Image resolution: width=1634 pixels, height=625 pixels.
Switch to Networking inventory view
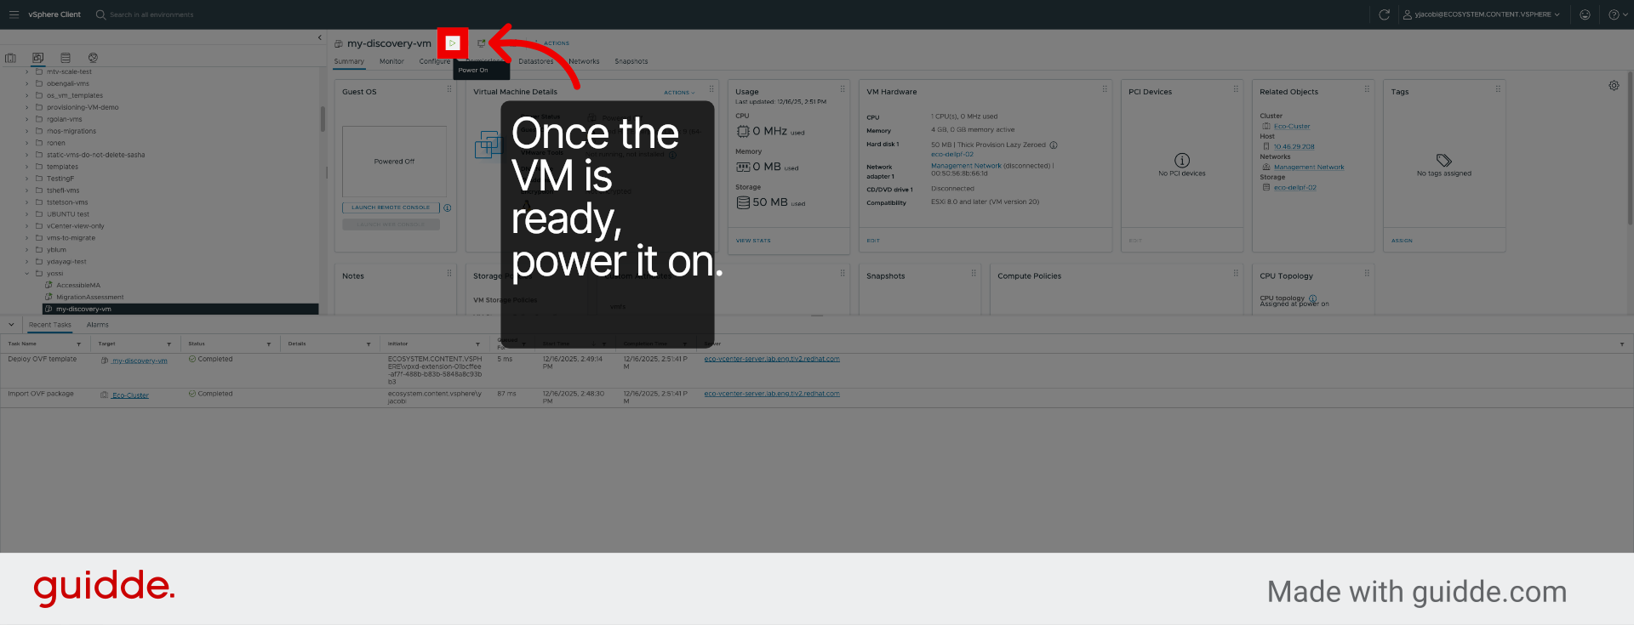click(x=93, y=58)
